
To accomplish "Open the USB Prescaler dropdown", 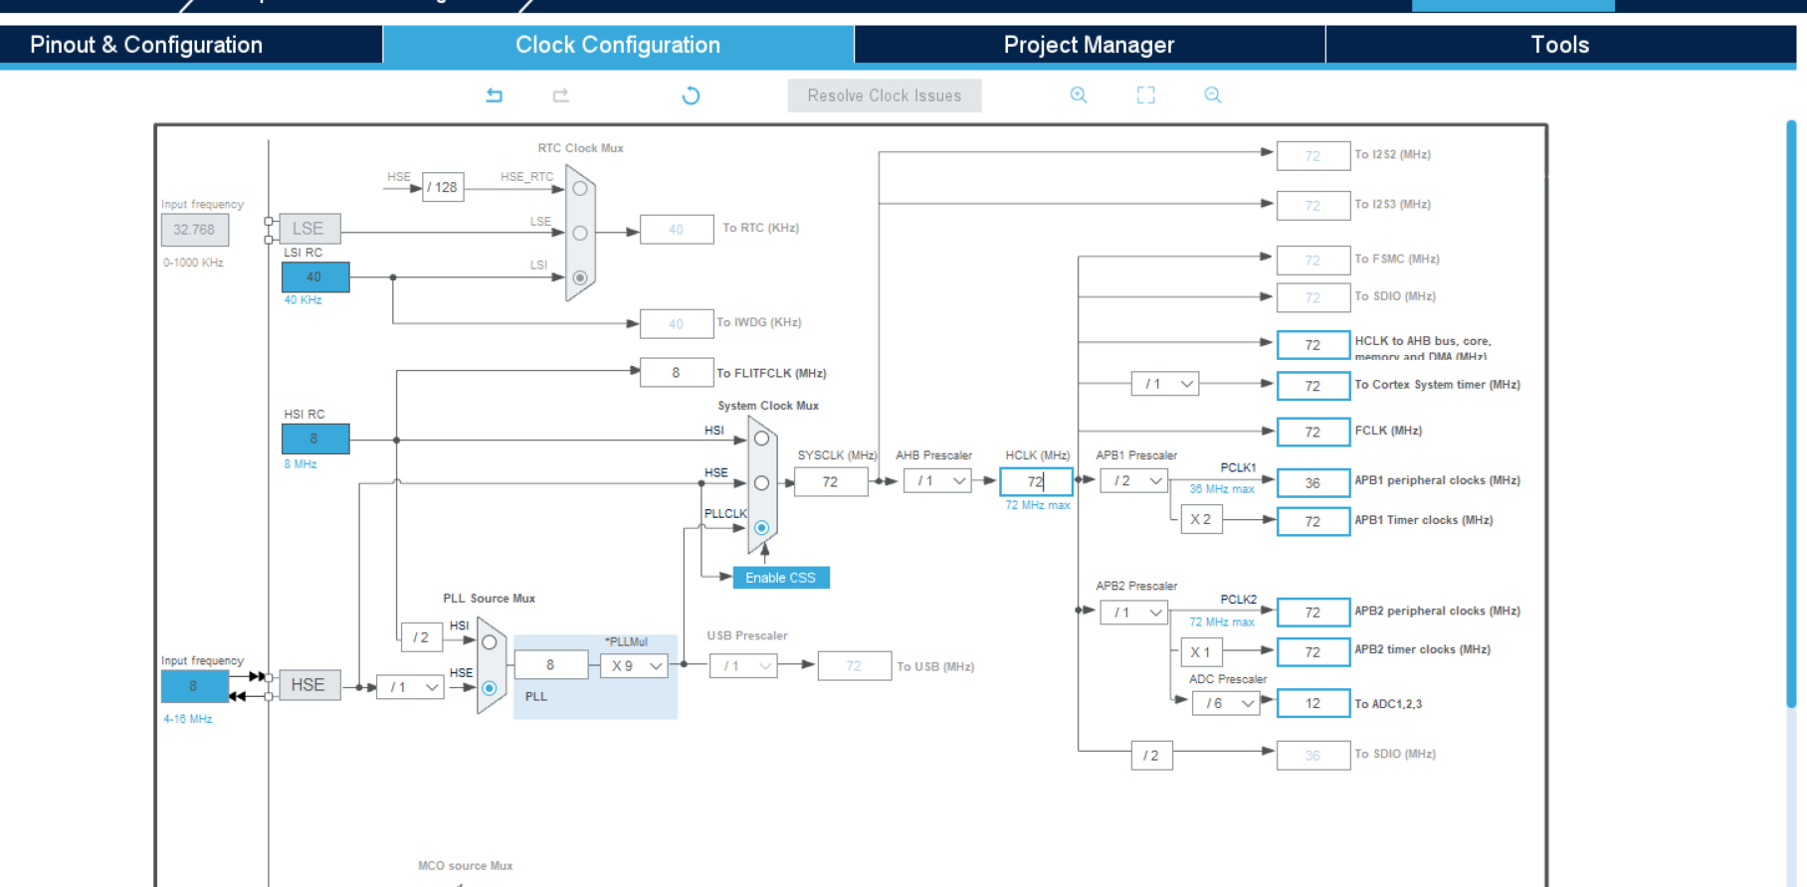I will click(743, 666).
